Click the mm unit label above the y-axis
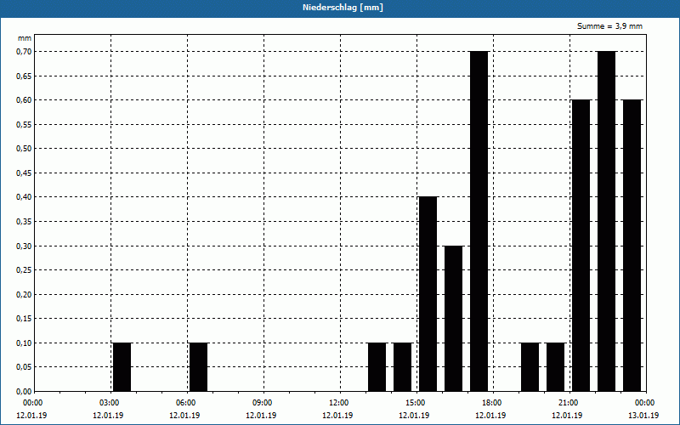Screen dimensions: 680x425 point(25,38)
